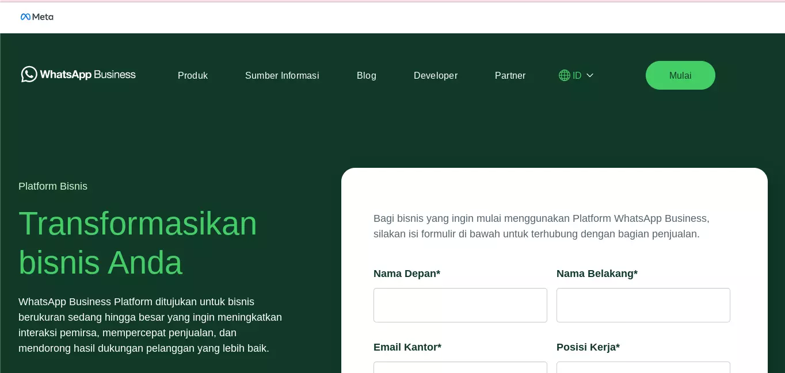
Task: Open the Produk menu
Action: (x=193, y=75)
